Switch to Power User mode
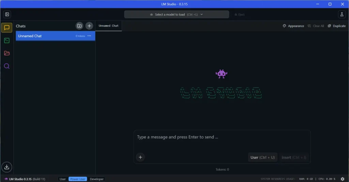The width and height of the screenshot is (349, 182). tap(78, 179)
